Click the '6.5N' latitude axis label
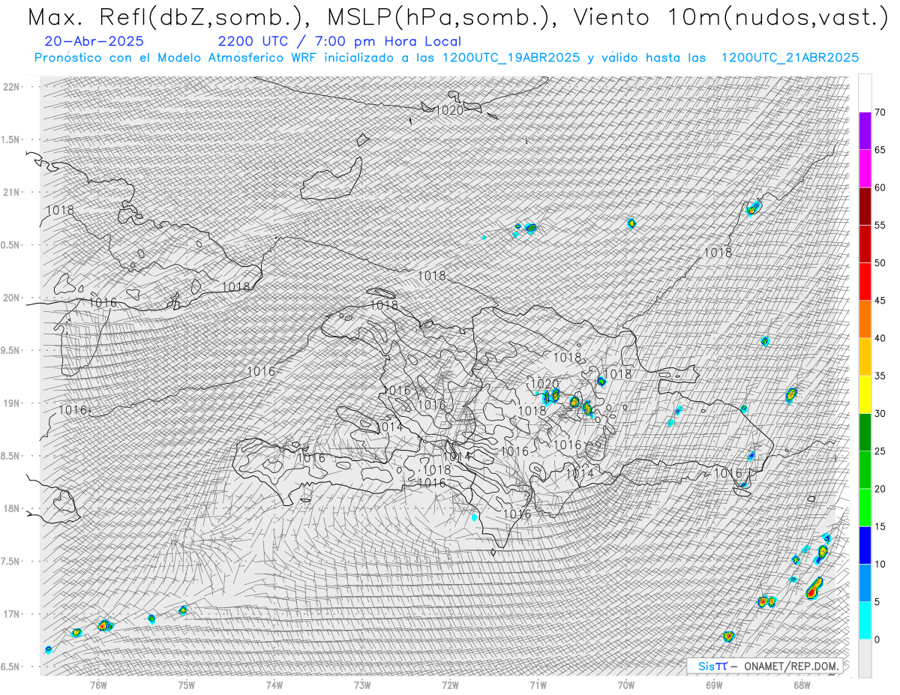The width and height of the screenshot is (900, 695). pyautogui.click(x=11, y=667)
